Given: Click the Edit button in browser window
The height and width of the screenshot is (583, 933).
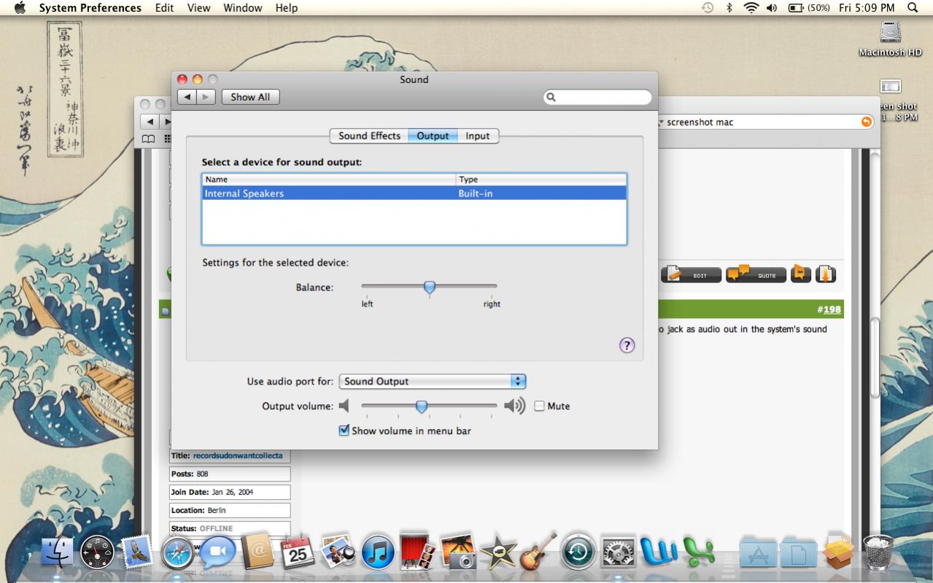Looking at the screenshot, I should coord(692,274).
